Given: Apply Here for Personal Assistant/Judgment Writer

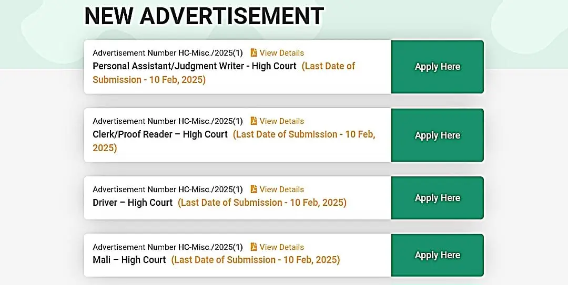Looking at the screenshot, I should point(437,67).
